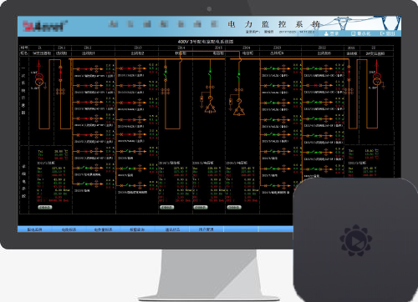Viewport: 418px width, 302px height.
Task: Select the left capacitor bank delta symbol
Action: click(x=210, y=108)
